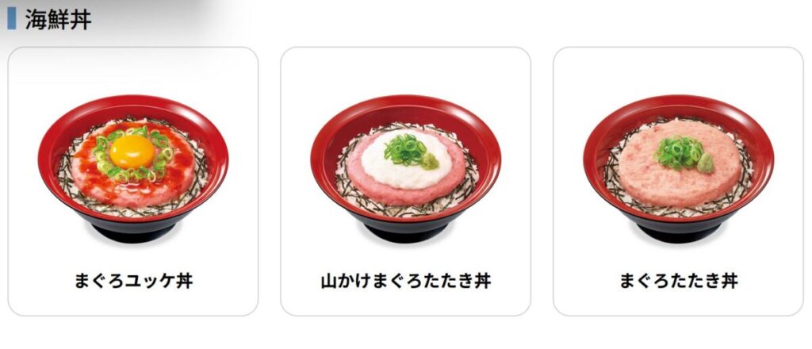The image size is (812, 349).
Task: Click the blue bar beside 海鮮丼 heading
Action: pos(11,19)
